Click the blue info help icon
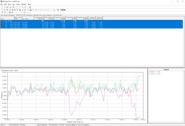The width and height of the screenshot is (185, 126). [x=58, y=10]
